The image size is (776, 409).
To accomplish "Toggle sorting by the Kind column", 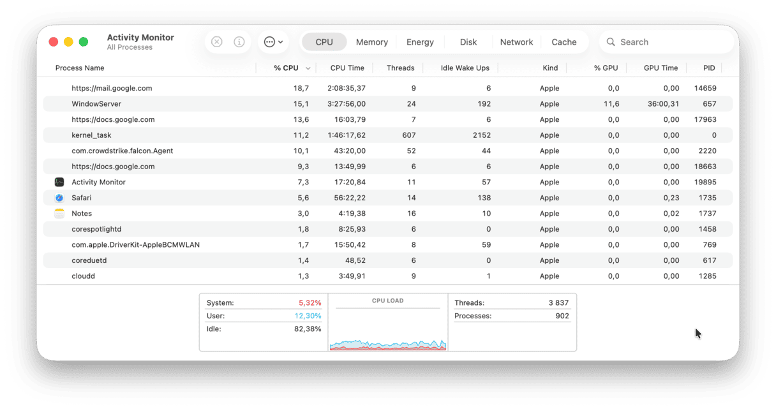I will (x=550, y=68).
